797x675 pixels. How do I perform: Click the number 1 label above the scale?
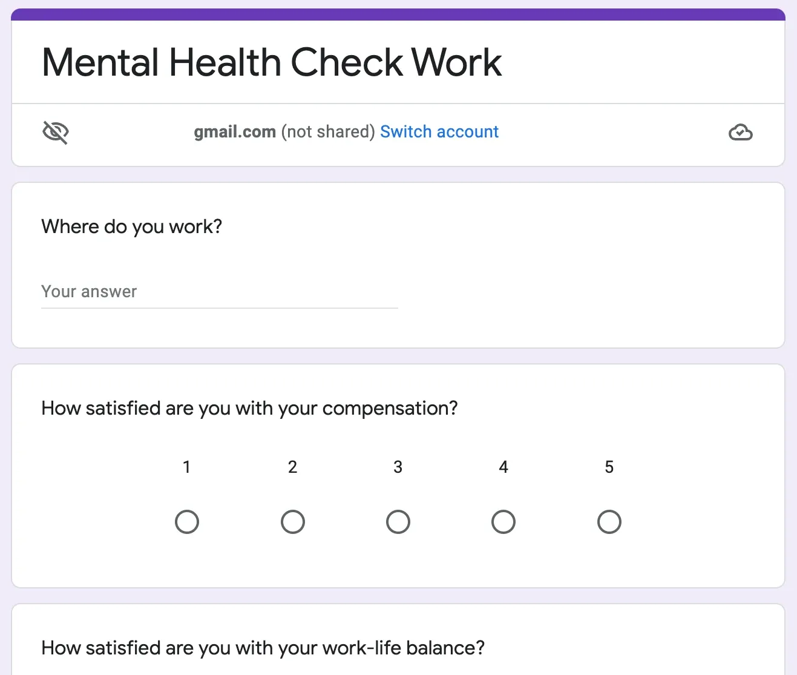[187, 467]
